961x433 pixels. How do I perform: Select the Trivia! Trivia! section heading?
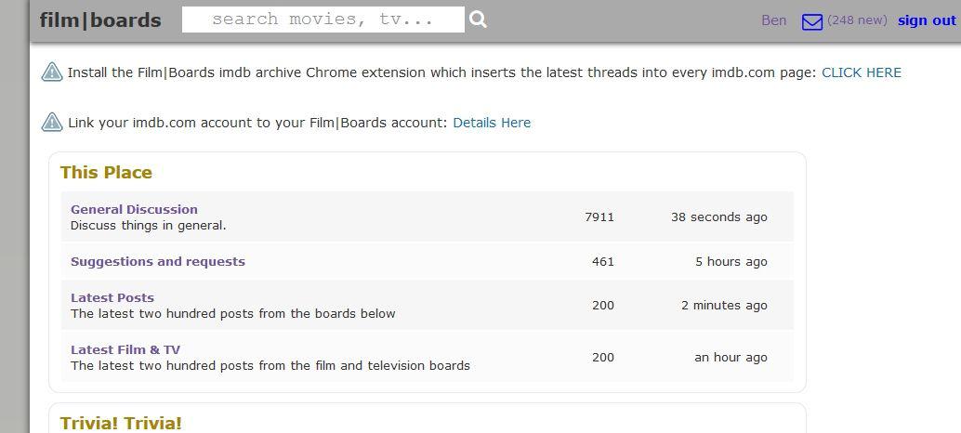(121, 423)
